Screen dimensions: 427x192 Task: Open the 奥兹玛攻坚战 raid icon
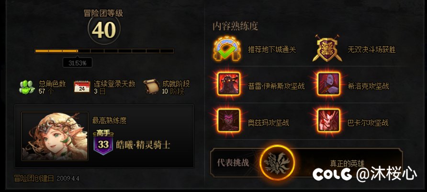(229, 120)
